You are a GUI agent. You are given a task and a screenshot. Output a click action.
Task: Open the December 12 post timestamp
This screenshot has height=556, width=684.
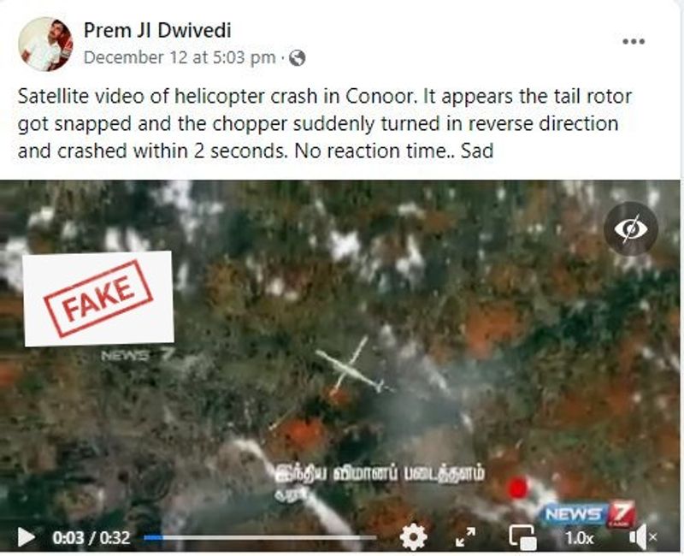pos(180,57)
